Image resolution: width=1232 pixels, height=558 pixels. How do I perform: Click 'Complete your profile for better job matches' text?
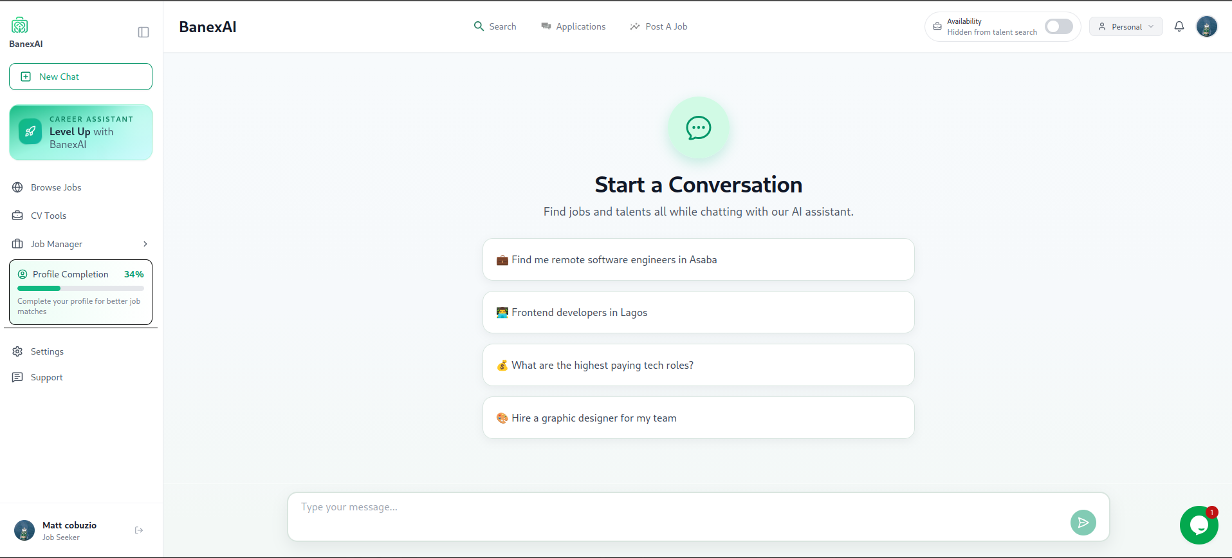79,306
